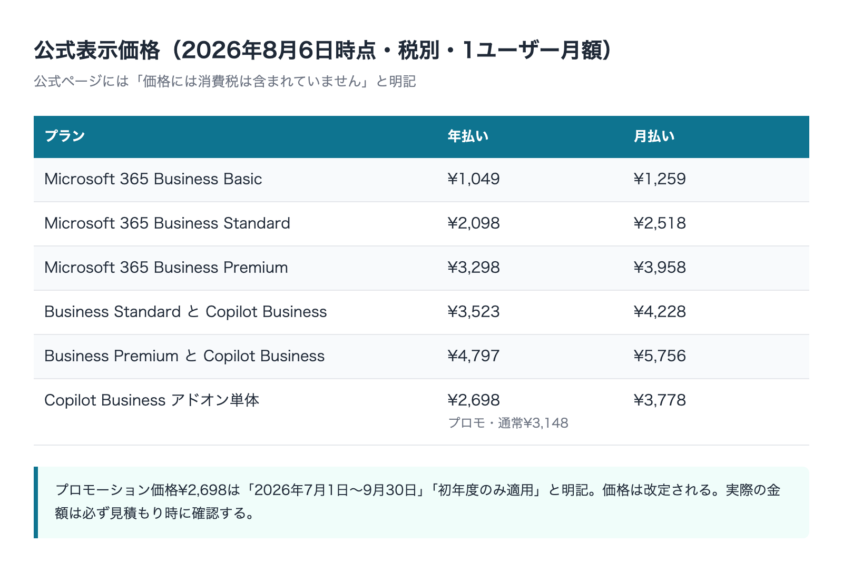Click Business Standard と Copilot Business row
843x572 pixels.
(x=421, y=312)
